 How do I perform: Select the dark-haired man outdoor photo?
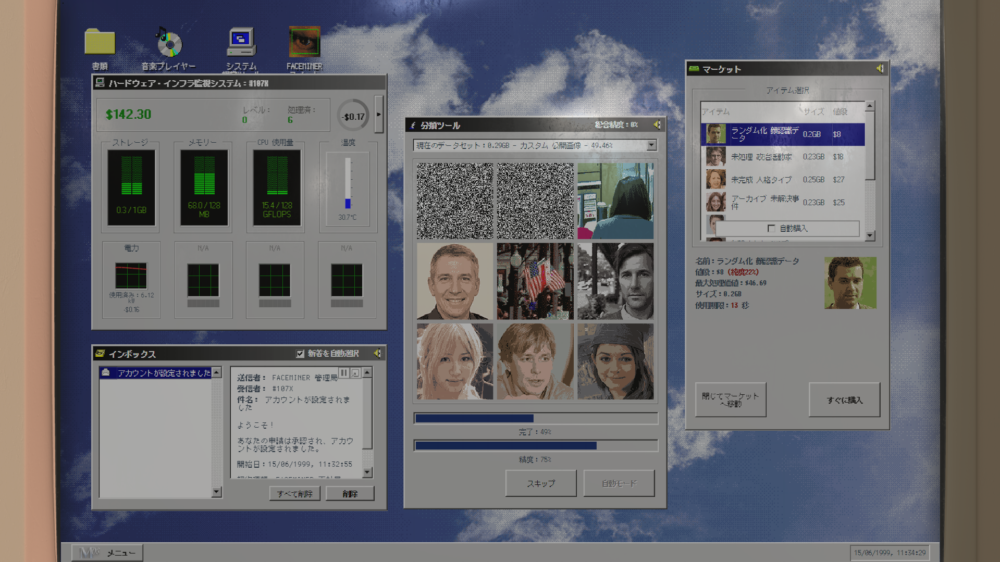pos(615,281)
